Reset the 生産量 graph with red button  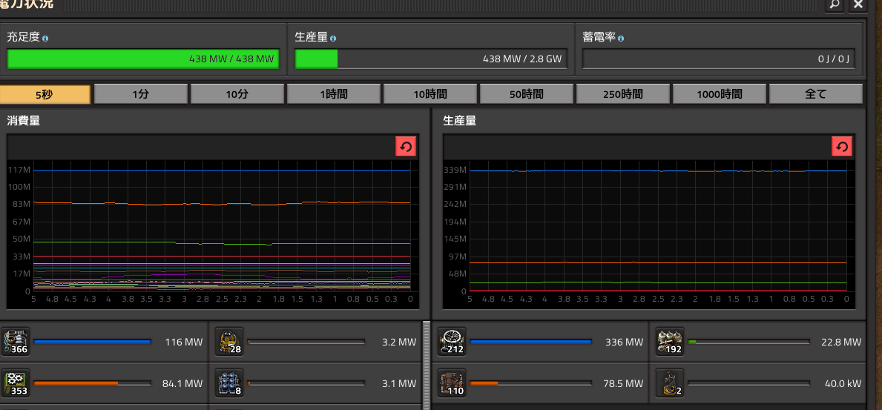pos(841,148)
